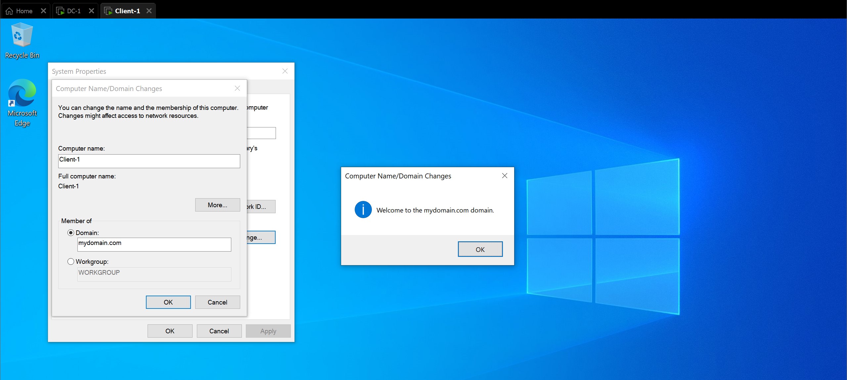Image resolution: width=847 pixels, height=380 pixels.
Task: Select the Workgroup radio button
Action: click(x=71, y=261)
